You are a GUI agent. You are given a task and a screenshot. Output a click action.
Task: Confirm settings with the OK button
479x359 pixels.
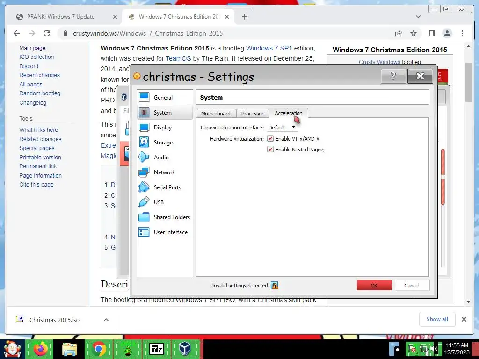coord(374,286)
